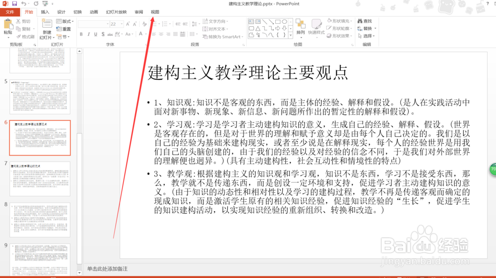
Task: Toggle text Shadow (S) formatting
Action: pyautogui.click(x=103, y=34)
